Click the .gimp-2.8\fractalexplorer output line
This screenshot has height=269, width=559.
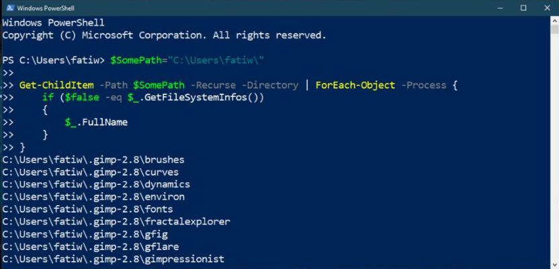pos(116,221)
